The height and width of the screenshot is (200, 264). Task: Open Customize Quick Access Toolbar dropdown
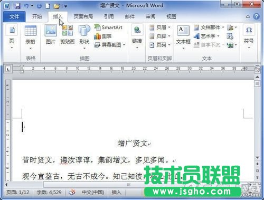(x=65, y=6)
